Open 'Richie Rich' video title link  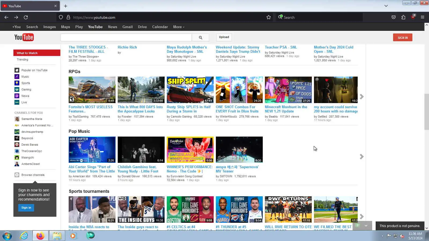(127, 47)
